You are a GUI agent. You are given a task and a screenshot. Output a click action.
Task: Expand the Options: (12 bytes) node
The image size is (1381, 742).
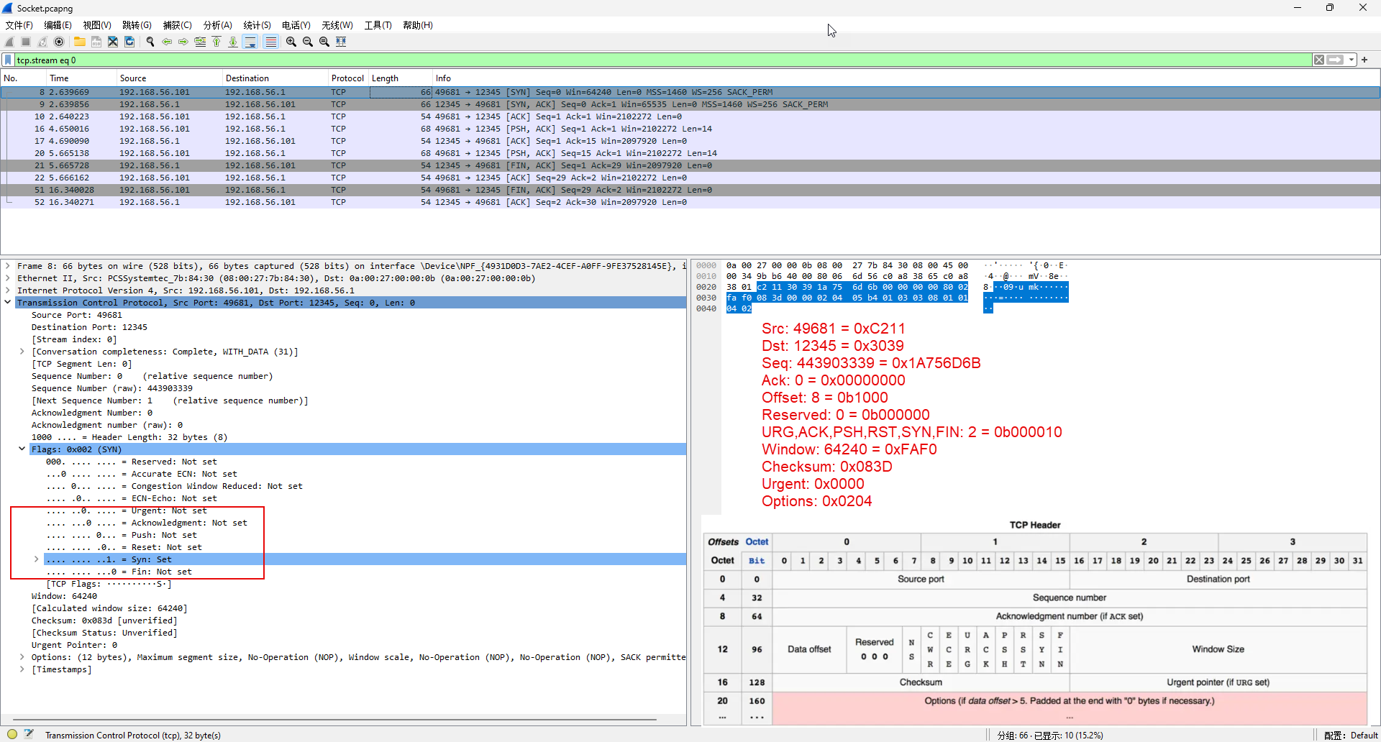click(22, 657)
